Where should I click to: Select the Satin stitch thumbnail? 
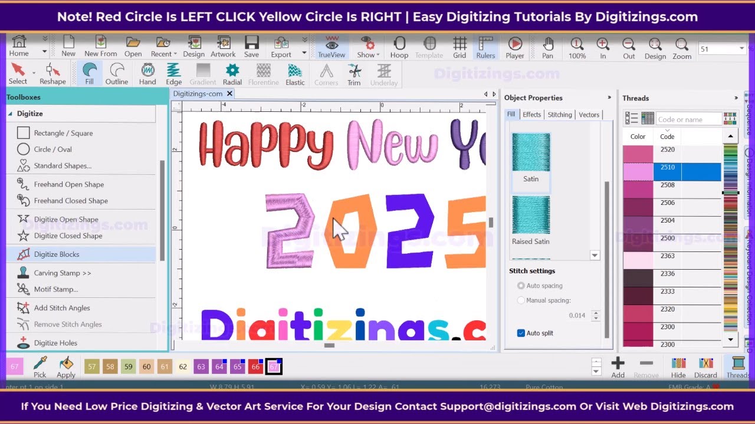pyautogui.click(x=531, y=153)
